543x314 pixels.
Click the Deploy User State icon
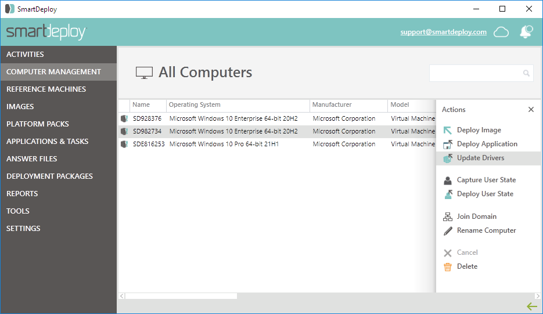point(448,194)
